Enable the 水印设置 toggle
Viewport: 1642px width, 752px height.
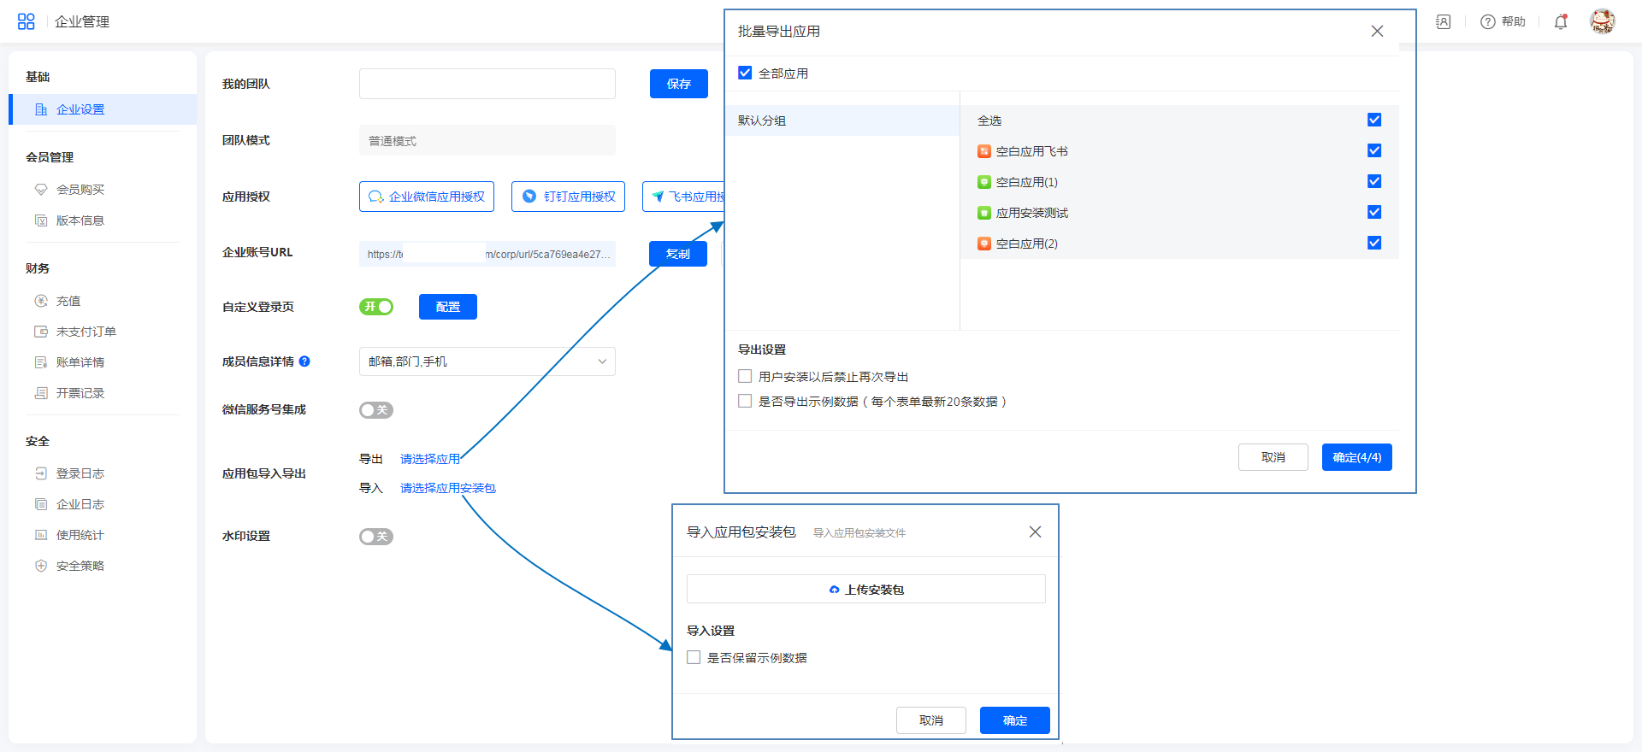[376, 537]
